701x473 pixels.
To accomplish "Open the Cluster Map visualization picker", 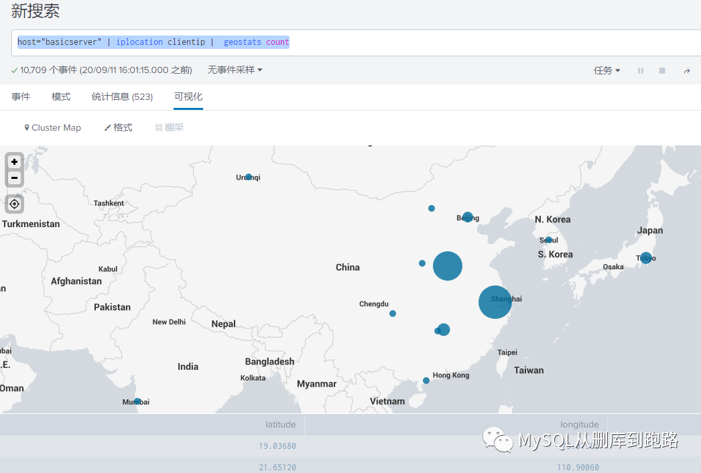I will (53, 127).
